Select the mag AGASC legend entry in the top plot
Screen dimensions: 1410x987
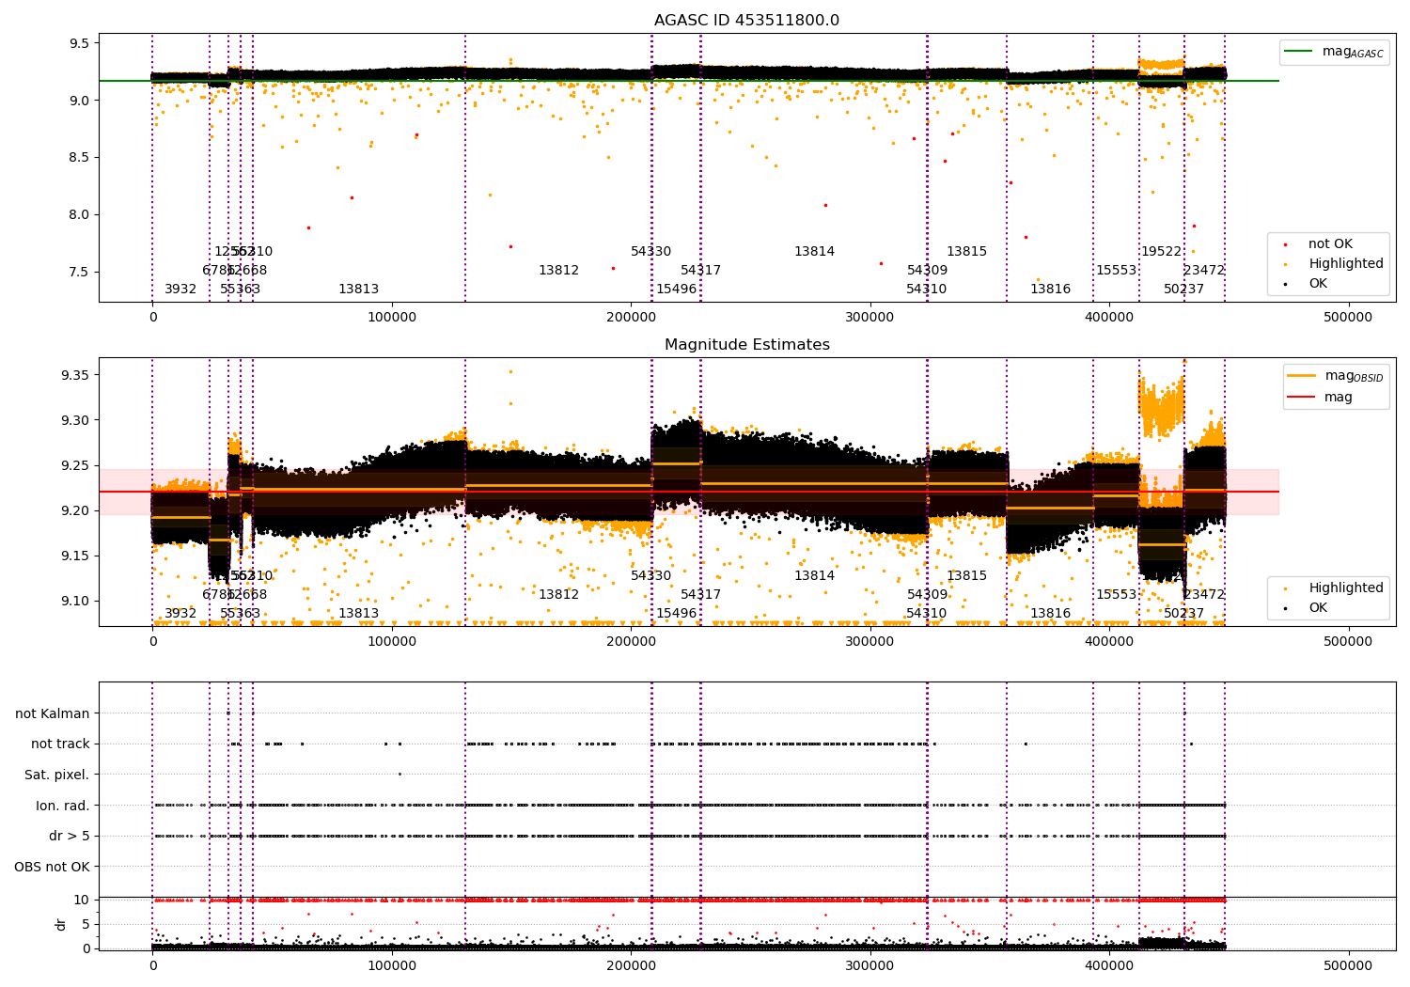[1335, 52]
